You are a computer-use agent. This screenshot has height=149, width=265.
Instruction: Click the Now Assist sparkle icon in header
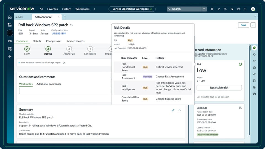coord(219,9)
